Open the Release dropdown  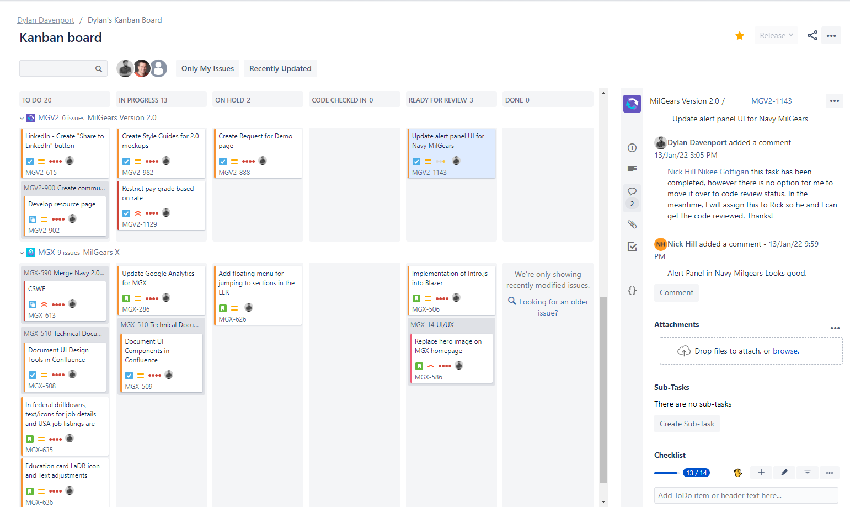(776, 35)
